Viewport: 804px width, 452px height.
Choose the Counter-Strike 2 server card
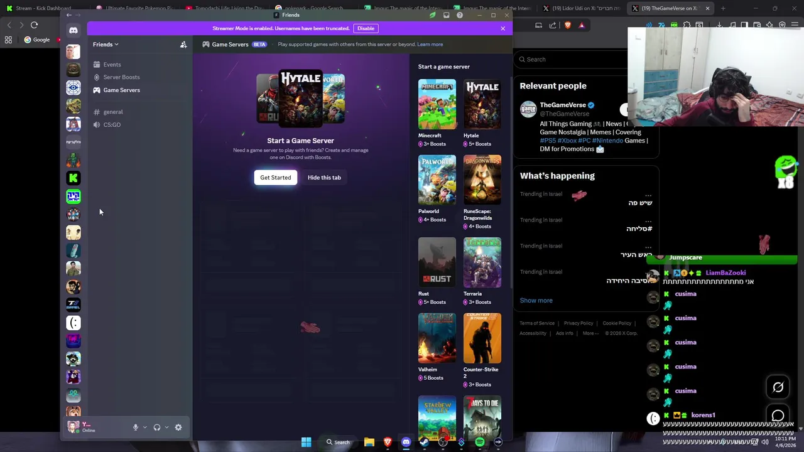[x=482, y=350]
